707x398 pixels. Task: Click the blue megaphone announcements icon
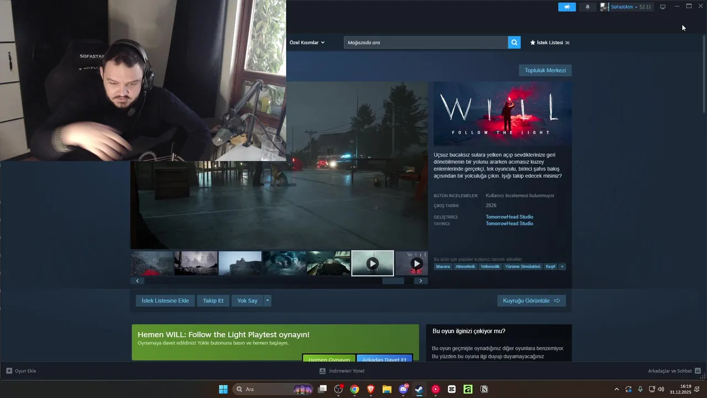point(567,7)
